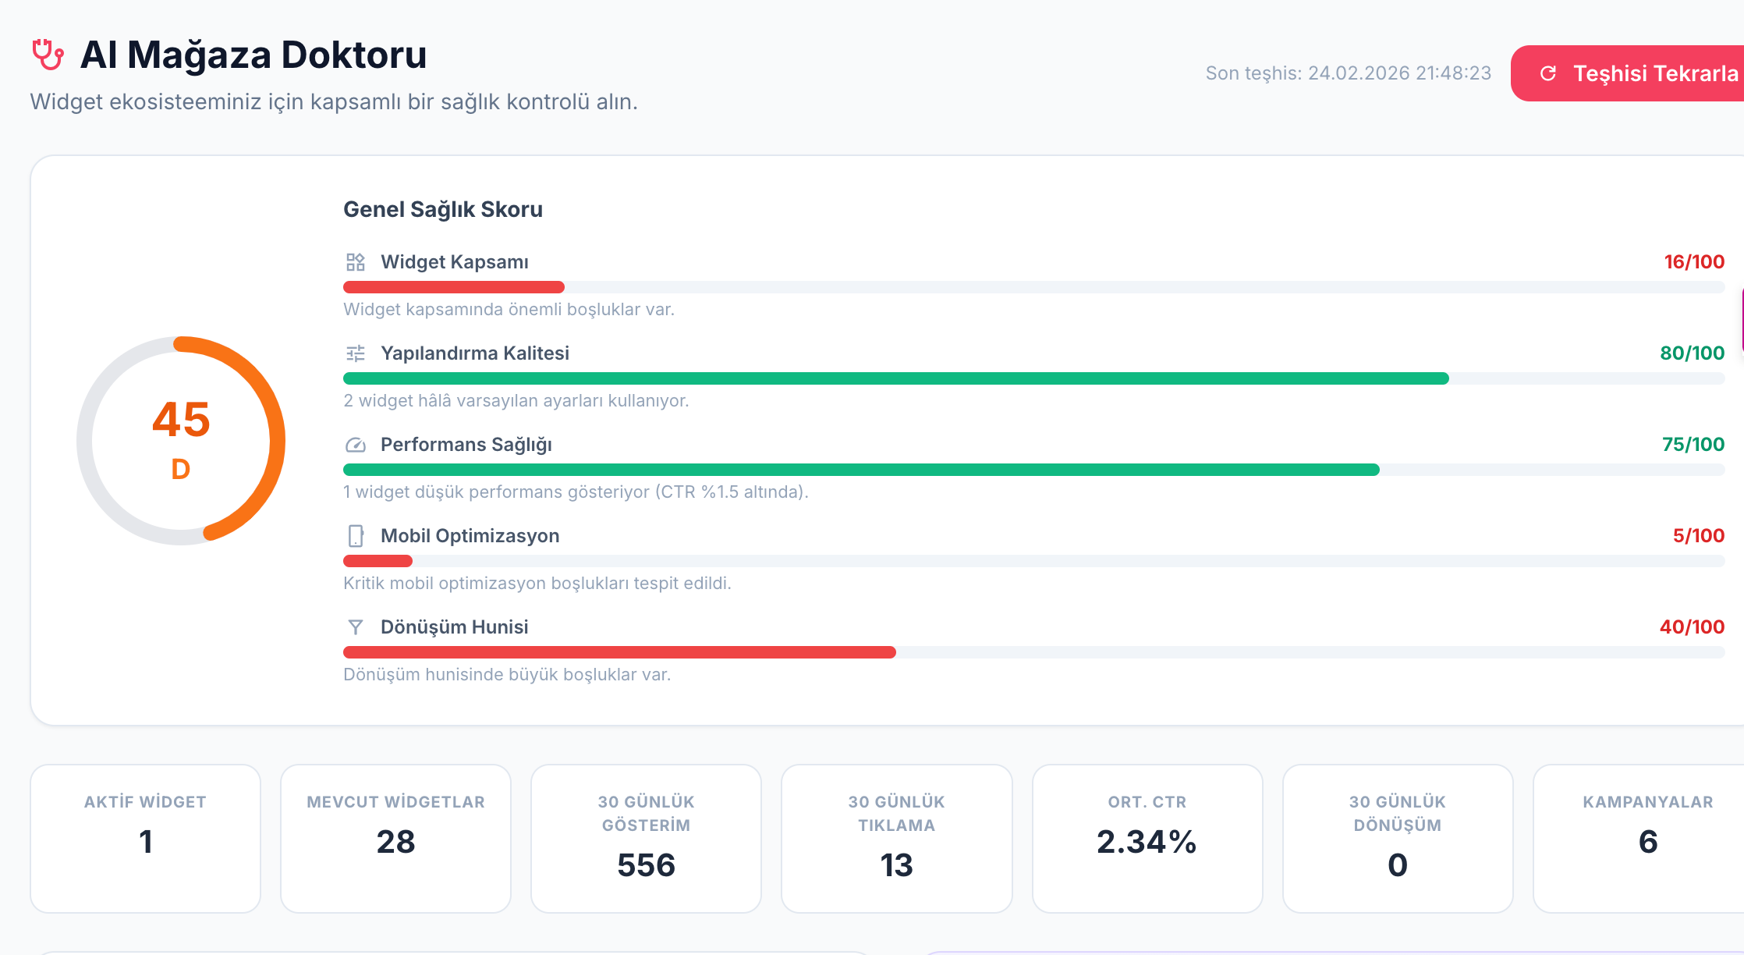This screenshot has height=955, width=1744.
Task: Click the stethoscope icon next to AI Mağaza Doktoru
Action: pos(48,55)
